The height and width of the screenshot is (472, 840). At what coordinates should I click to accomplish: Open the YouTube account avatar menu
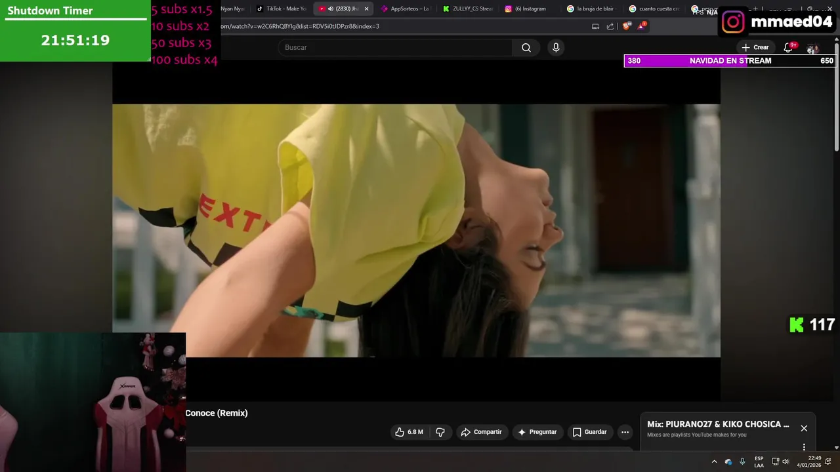[812, 48]
